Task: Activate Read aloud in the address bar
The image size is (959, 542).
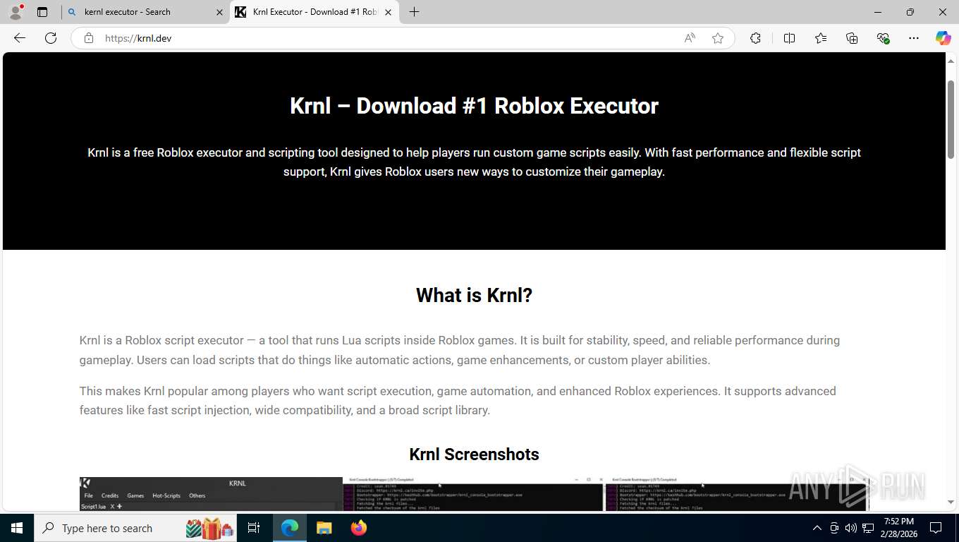Action: pos(690,38)
